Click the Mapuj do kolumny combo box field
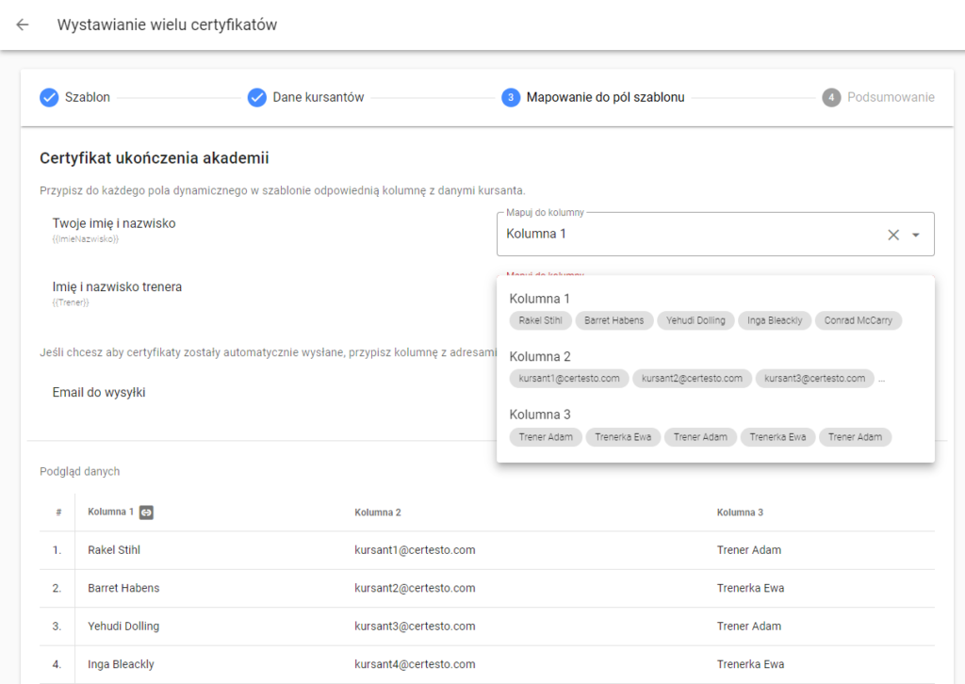The width and height of the screenshot is (965, 684). pyautogui.click(x=715, y=234)
